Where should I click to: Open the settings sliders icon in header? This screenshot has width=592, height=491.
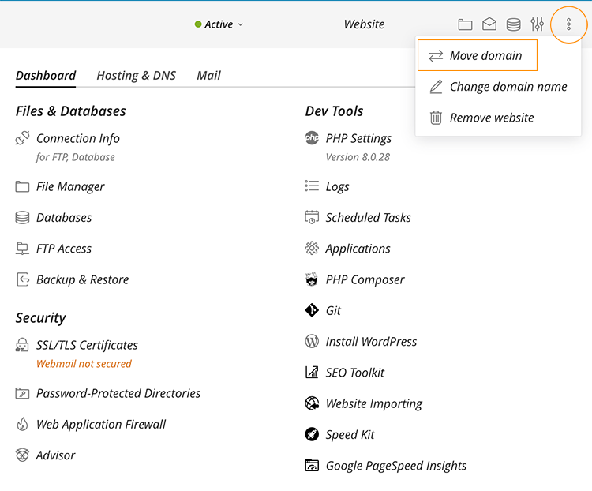pos(538,24)
